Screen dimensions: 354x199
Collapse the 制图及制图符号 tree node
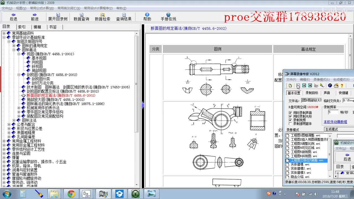pos(9,41)
